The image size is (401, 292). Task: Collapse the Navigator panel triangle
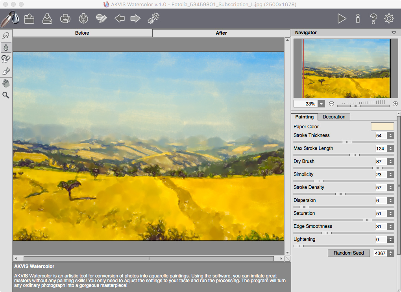pos(394,33)
